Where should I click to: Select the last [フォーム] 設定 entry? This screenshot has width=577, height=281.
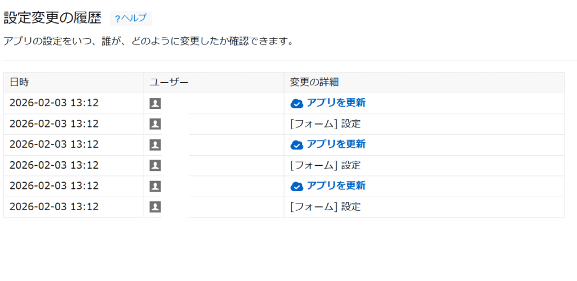(x=325, y=207)
